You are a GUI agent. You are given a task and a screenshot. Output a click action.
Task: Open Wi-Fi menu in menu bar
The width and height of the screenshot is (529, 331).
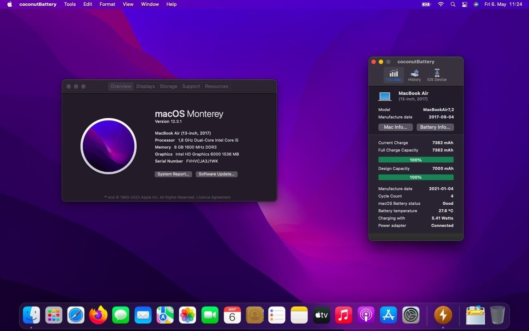tap(441, 4)
